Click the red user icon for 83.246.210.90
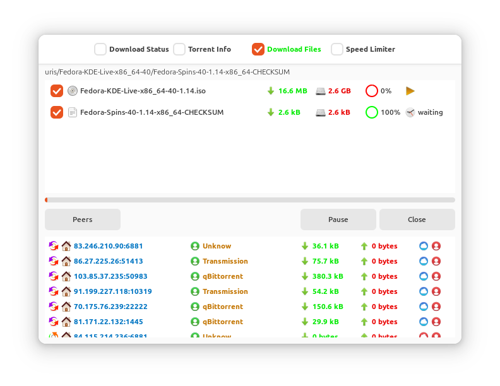500x386 pixels. [436, 246]
